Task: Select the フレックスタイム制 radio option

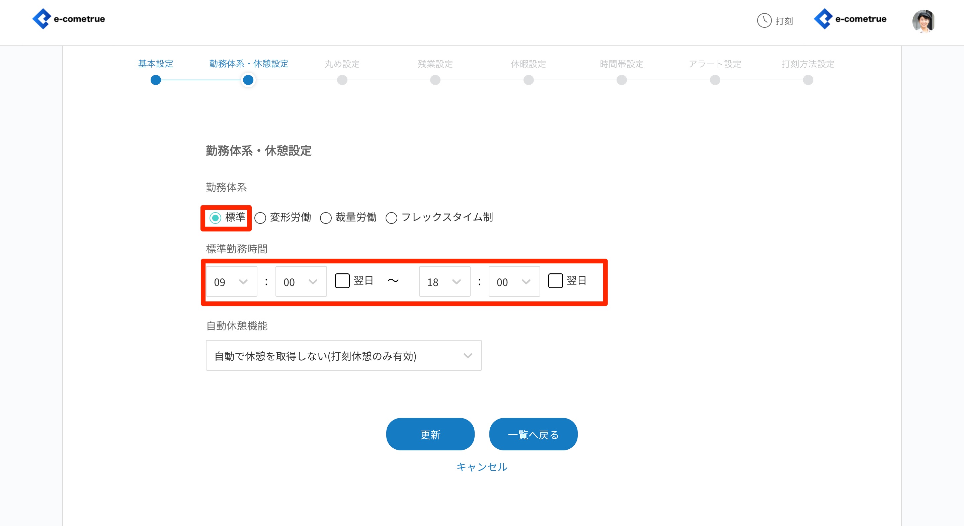Action: coord(391,218)
